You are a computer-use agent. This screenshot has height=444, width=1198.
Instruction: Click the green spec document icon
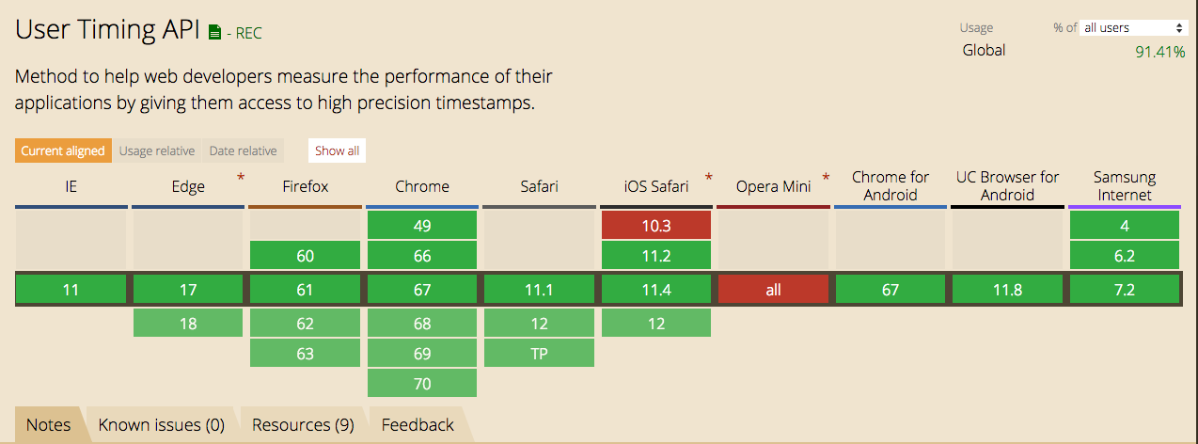pos(214,33)
